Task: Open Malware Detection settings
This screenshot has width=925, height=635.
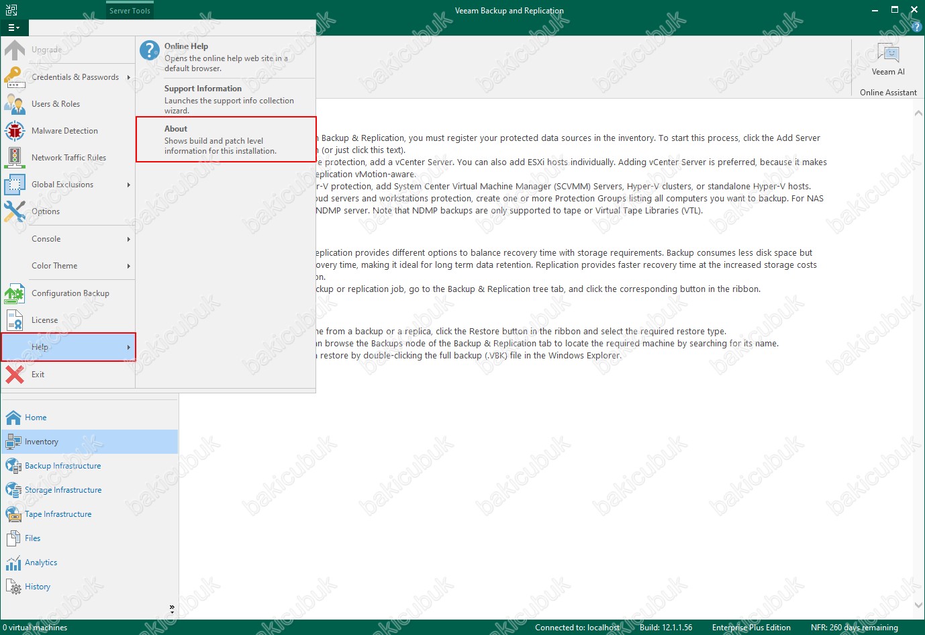Action: (68, 131)
